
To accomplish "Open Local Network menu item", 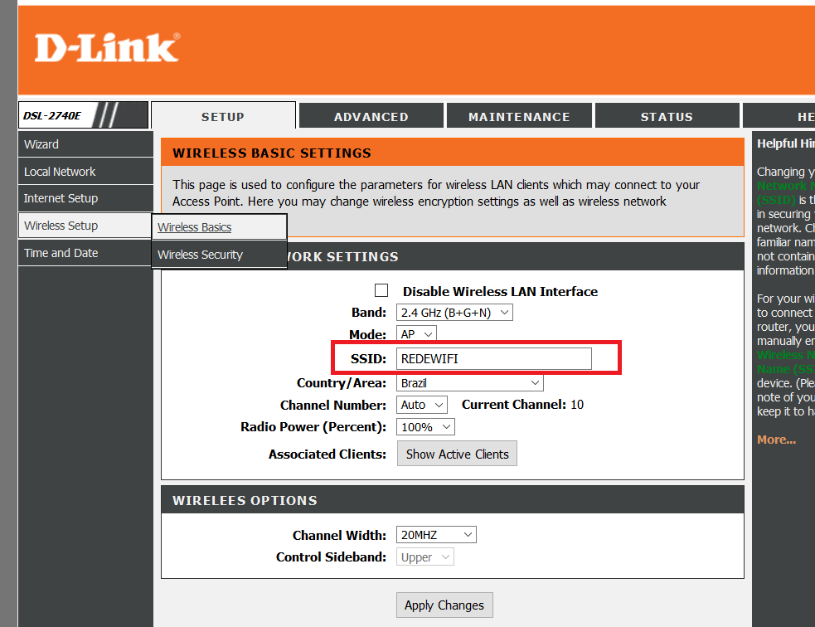I will coord(85,172).
